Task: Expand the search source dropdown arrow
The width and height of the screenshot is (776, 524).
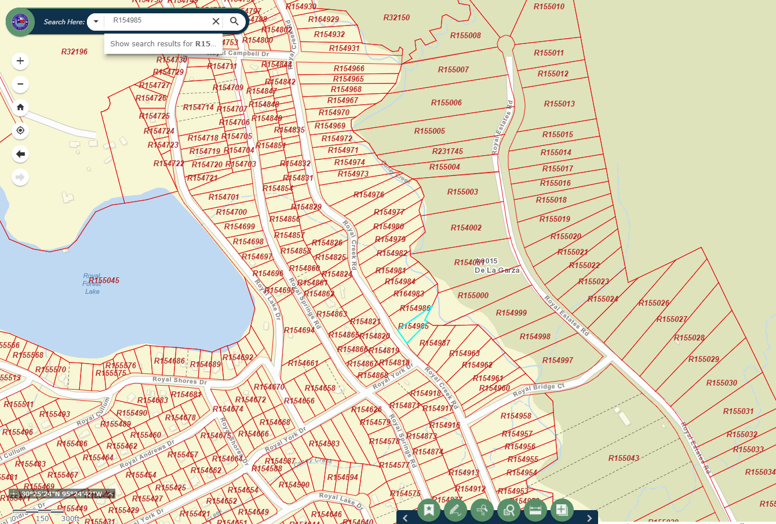Action: coord(96,21)
